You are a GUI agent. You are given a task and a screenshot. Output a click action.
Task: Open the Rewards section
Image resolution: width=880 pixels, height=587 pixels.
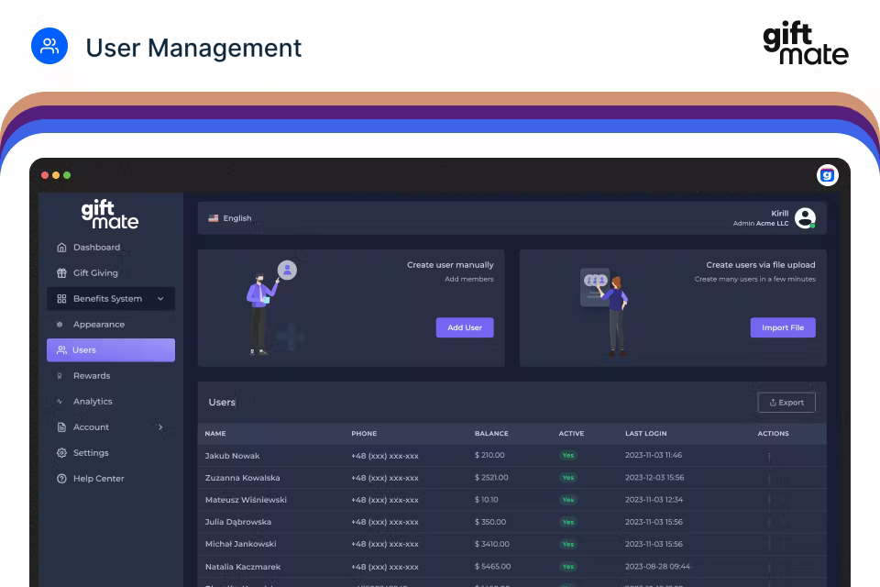92,375
